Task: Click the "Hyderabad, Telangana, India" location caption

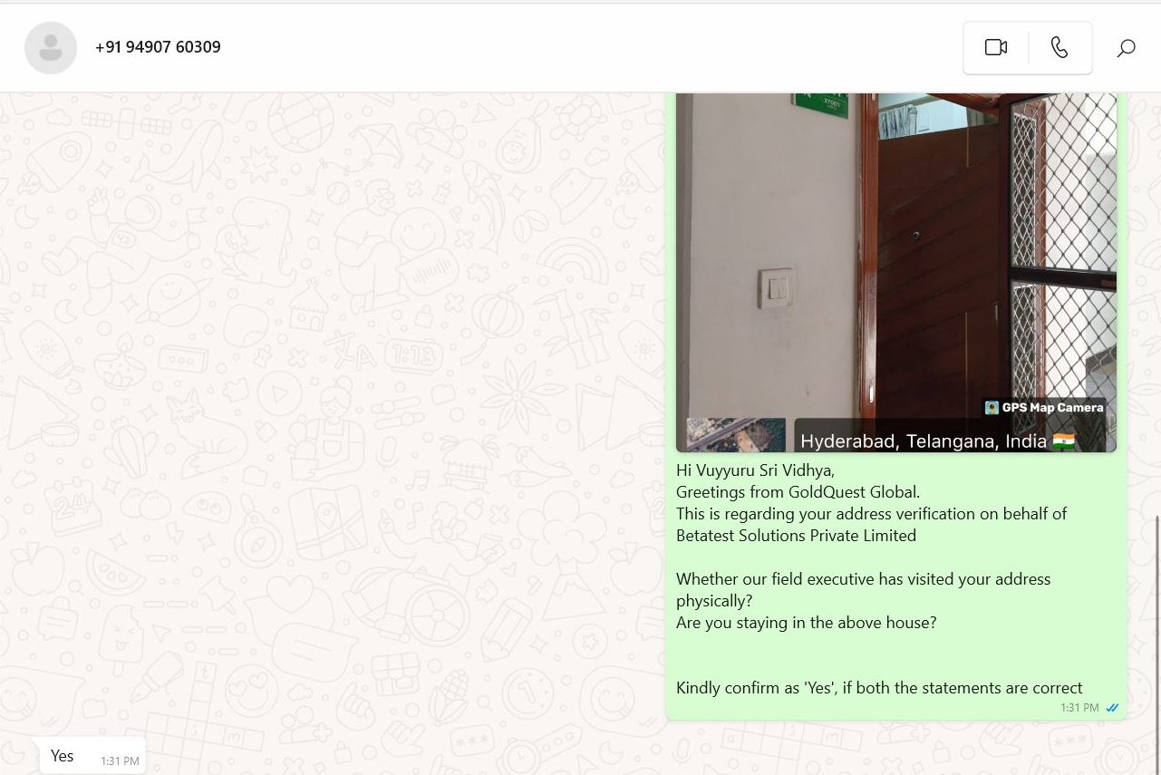Action: tap(924, 441)
